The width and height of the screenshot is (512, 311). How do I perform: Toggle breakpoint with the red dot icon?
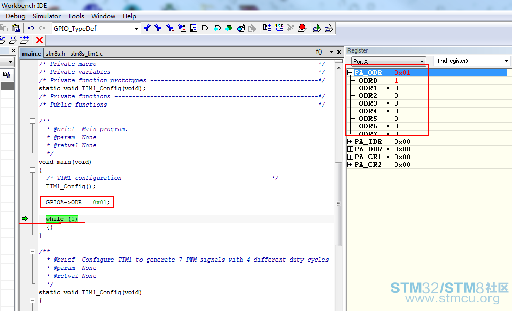point(302,28)
